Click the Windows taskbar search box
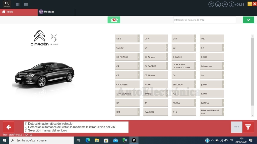The height and width of the screenshot is (144, 257). coord(41,140)
